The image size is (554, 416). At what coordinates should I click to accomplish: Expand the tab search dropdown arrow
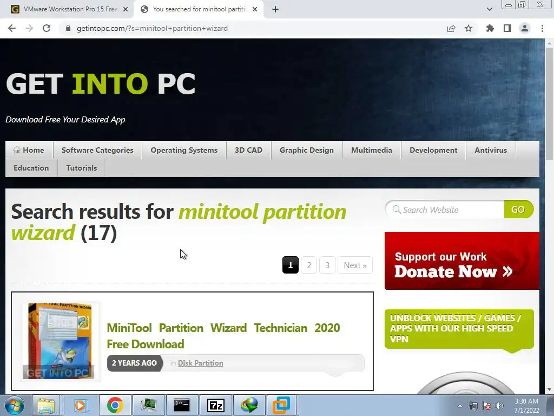coord(489,9)
